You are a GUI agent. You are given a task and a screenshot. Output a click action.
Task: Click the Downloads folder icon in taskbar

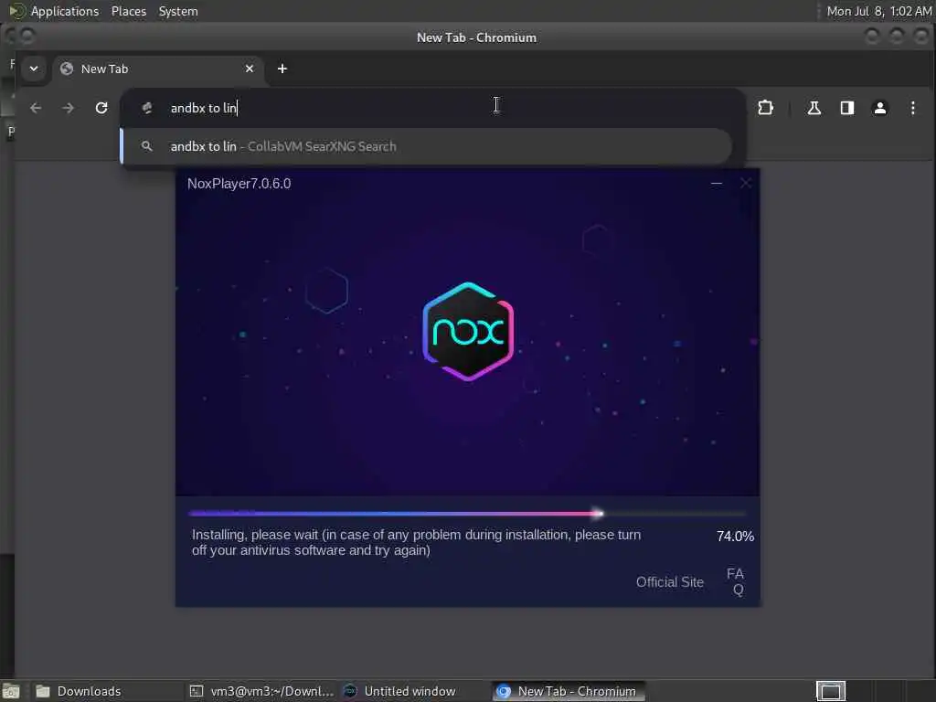point(42,691)
